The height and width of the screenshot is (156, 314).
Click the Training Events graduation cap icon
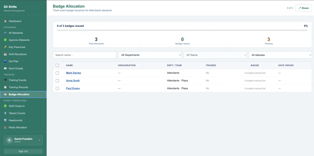pos(5,80)
